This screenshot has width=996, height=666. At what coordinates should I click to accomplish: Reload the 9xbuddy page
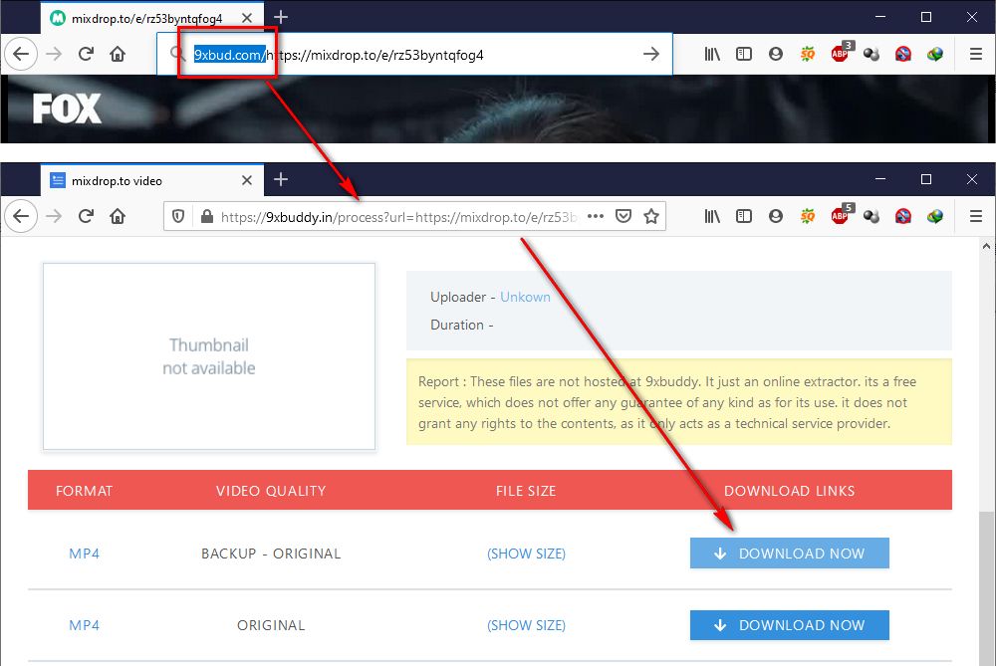coord(86,216)
